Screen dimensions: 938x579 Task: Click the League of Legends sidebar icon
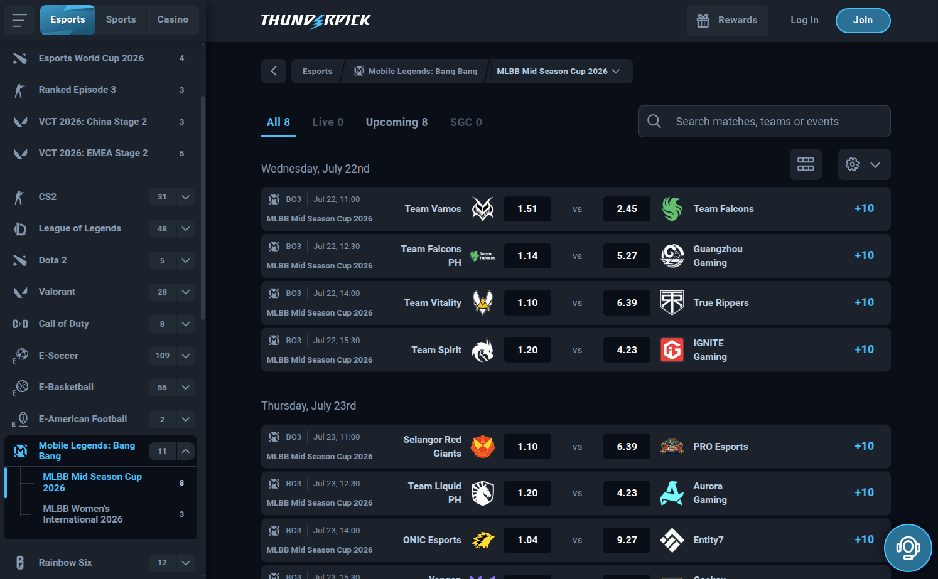pos(20,229)
